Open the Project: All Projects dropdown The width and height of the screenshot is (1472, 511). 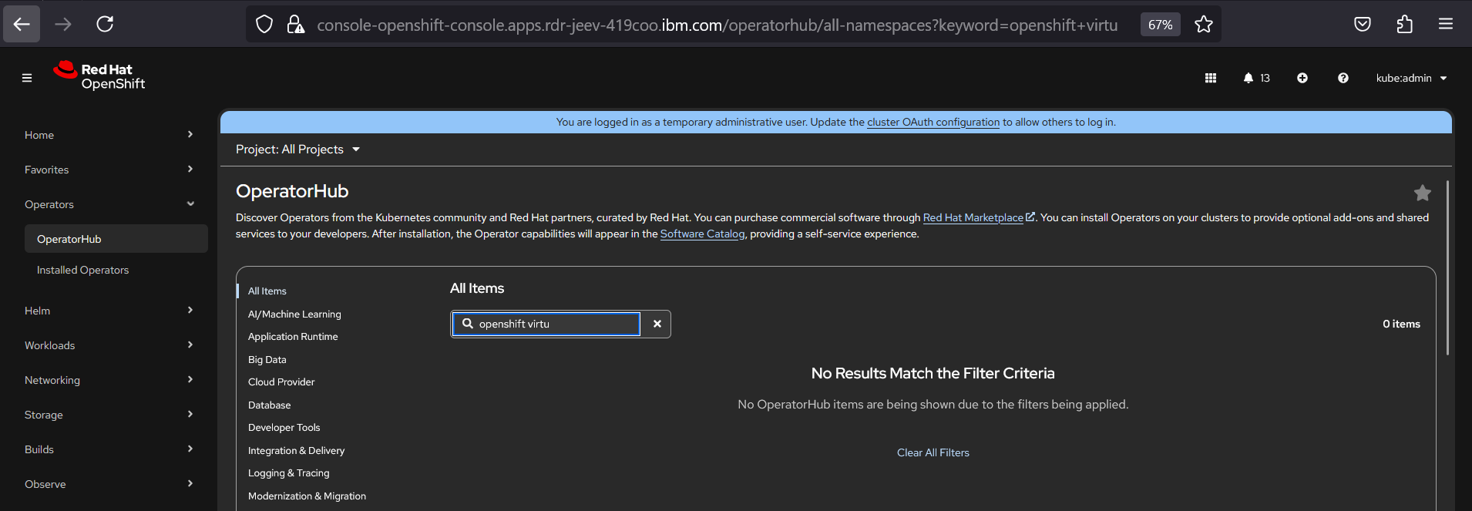click(x=297, y=150)
